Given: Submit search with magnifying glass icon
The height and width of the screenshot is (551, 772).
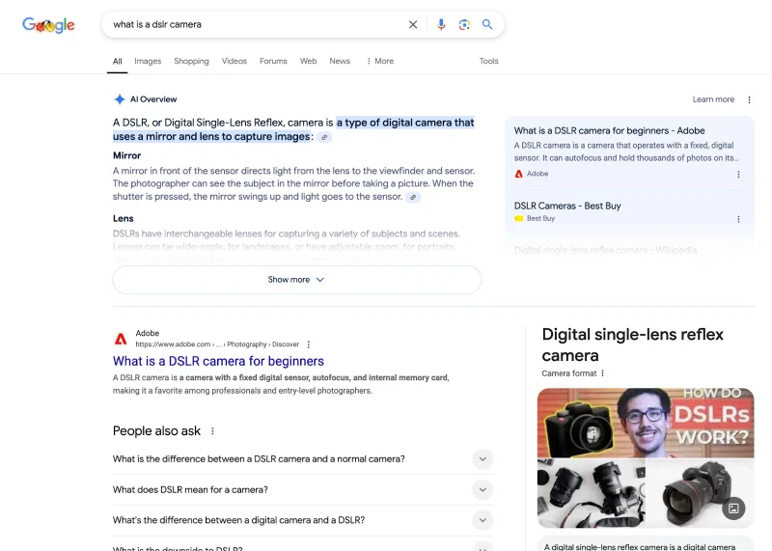Looking at the screenshot, I should click(487, 24).
